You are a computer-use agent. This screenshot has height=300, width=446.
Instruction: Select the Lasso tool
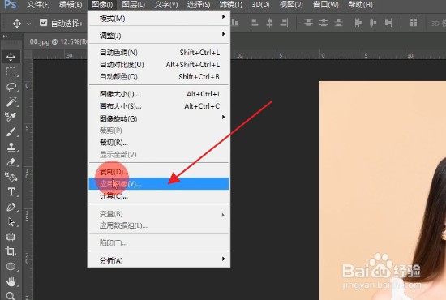[x=11, y=87]
